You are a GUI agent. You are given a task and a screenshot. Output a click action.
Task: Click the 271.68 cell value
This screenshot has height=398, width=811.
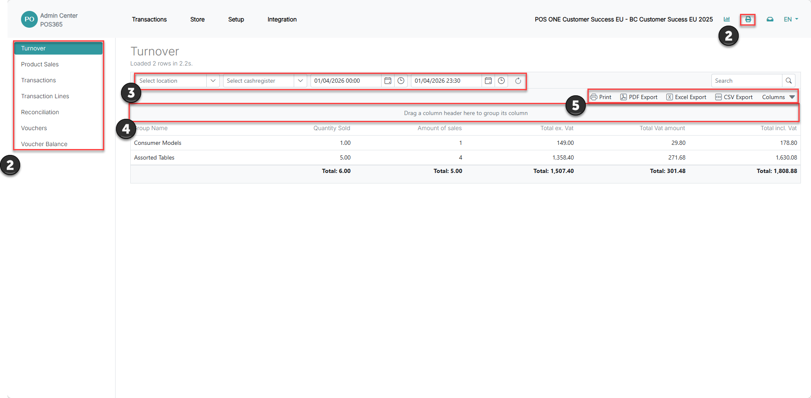pos(677,157)
